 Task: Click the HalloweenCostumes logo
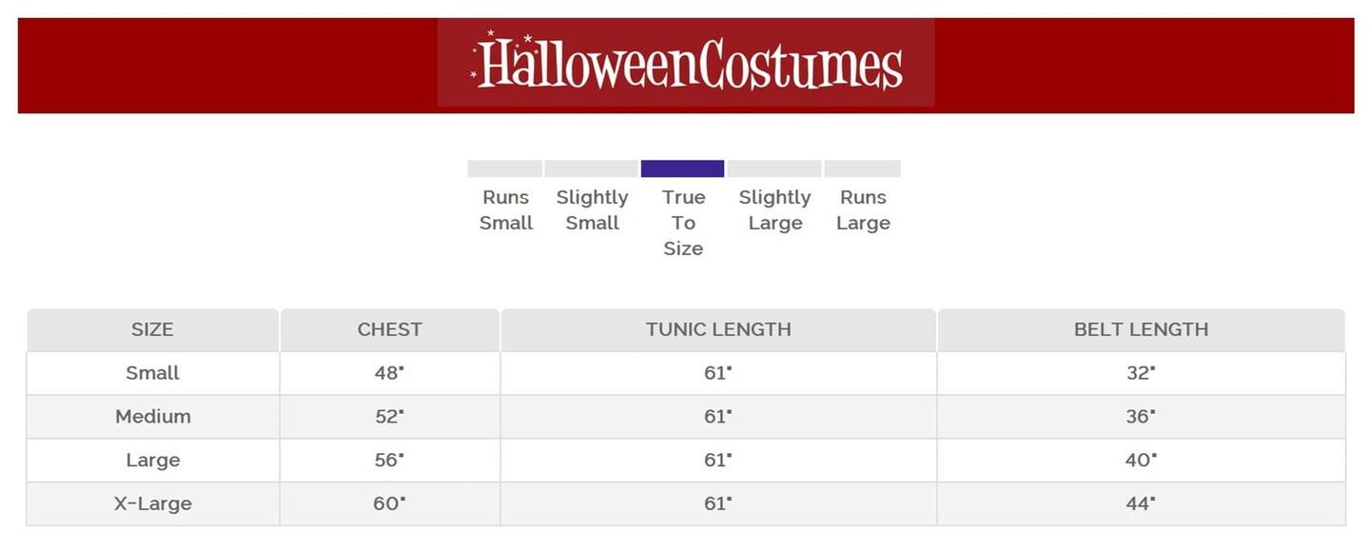pyautogui.click(x=686, y=63)
